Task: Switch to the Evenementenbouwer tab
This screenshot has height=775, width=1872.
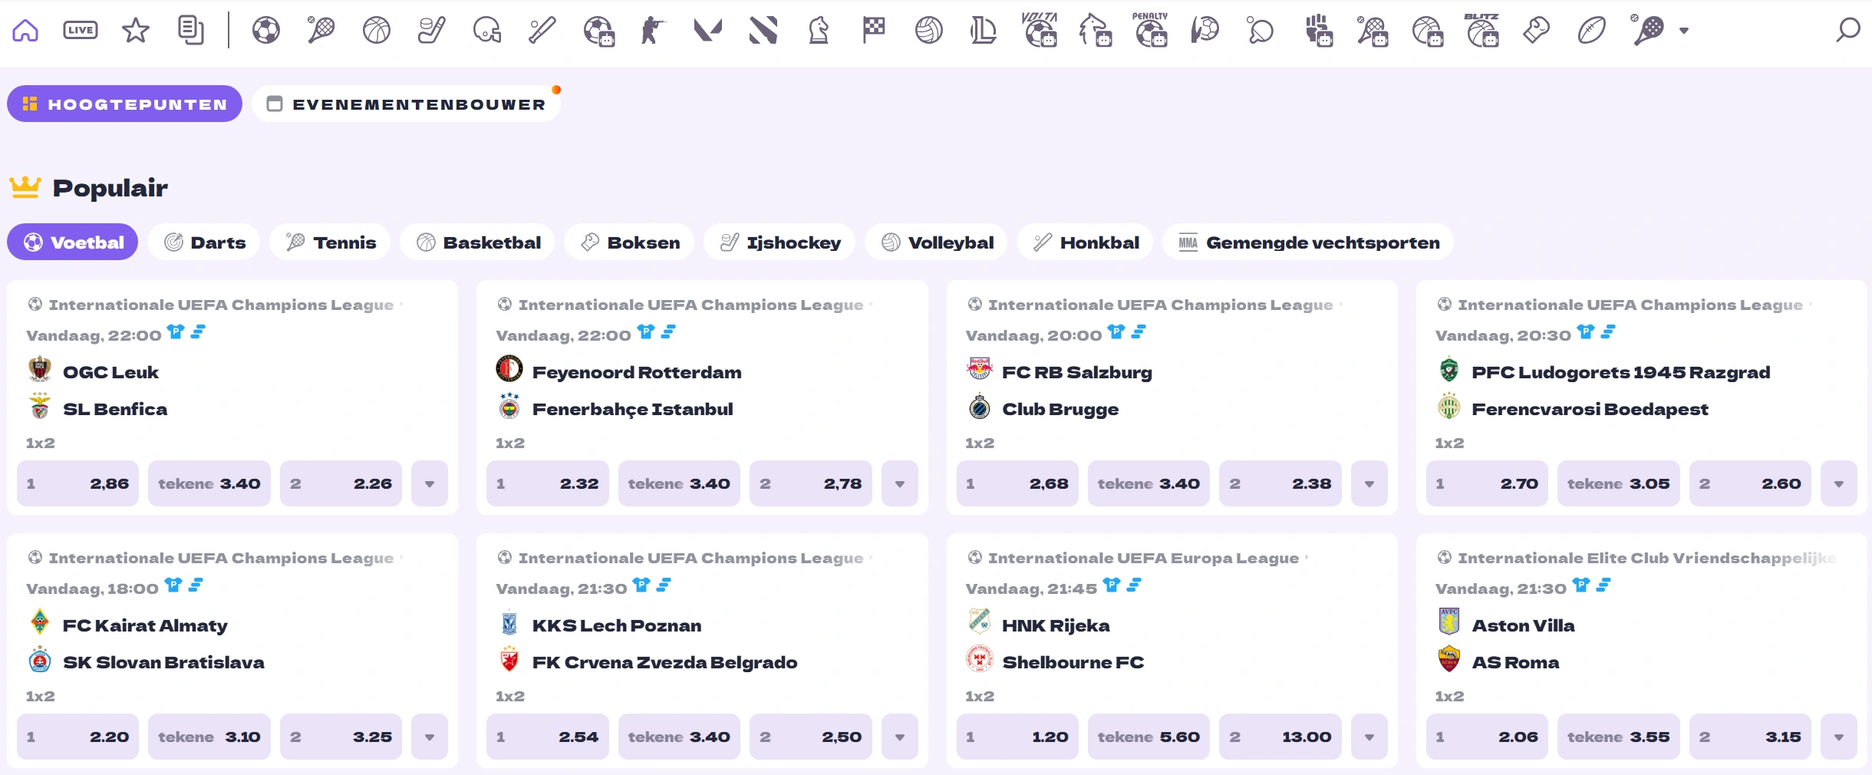Action: coord(407,104)
